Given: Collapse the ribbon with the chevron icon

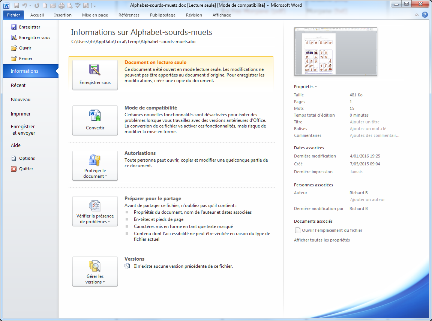Looking at the screenshot, I should pyautogui.click(x=417, y=15).
